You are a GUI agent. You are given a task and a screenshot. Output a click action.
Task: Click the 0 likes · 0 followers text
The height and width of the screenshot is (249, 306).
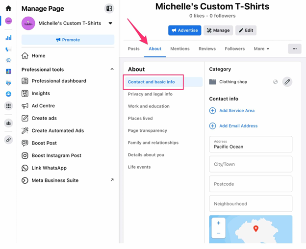(x=212, y=16)
